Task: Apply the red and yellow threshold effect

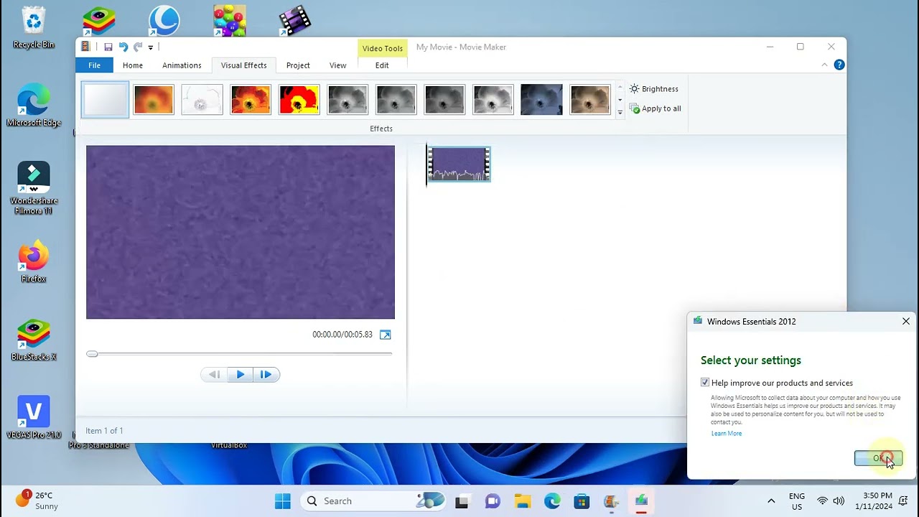Action: pyautogui.click(x=299, y=100)
